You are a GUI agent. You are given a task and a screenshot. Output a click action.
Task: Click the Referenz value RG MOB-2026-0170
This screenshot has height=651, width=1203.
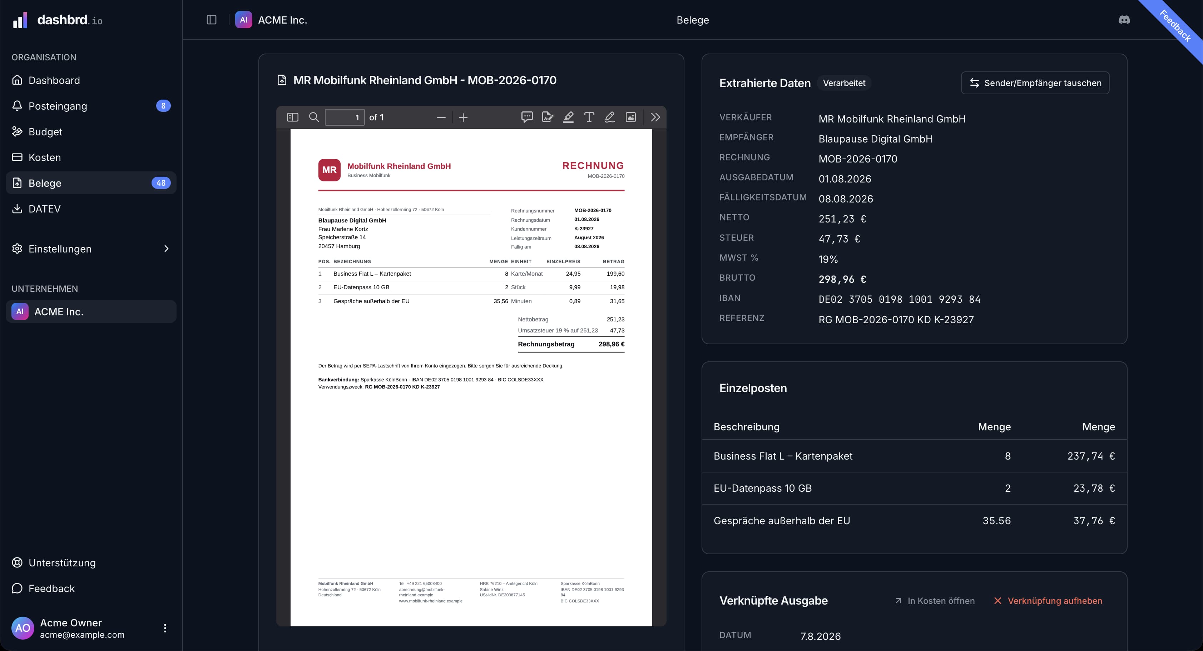(896, 320)
